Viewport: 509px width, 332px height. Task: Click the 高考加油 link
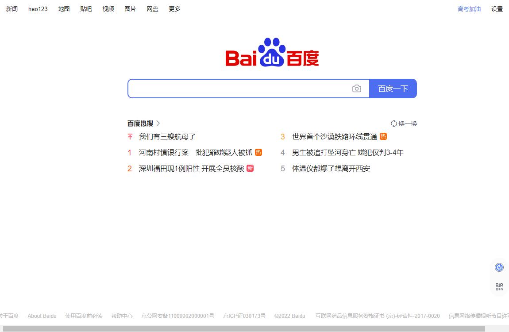click(x=469, y=9)
